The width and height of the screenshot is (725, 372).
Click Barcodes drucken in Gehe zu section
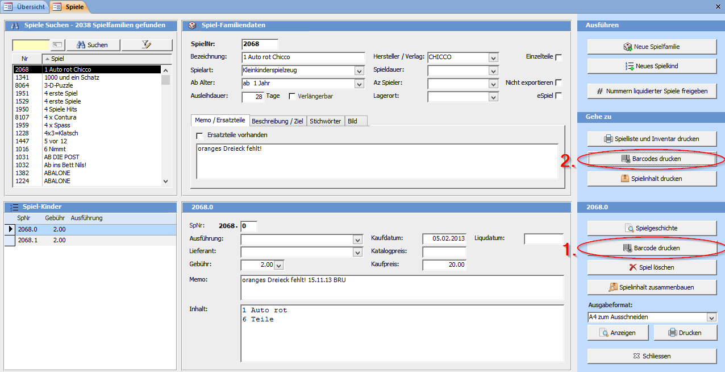(x=652, y=159)
